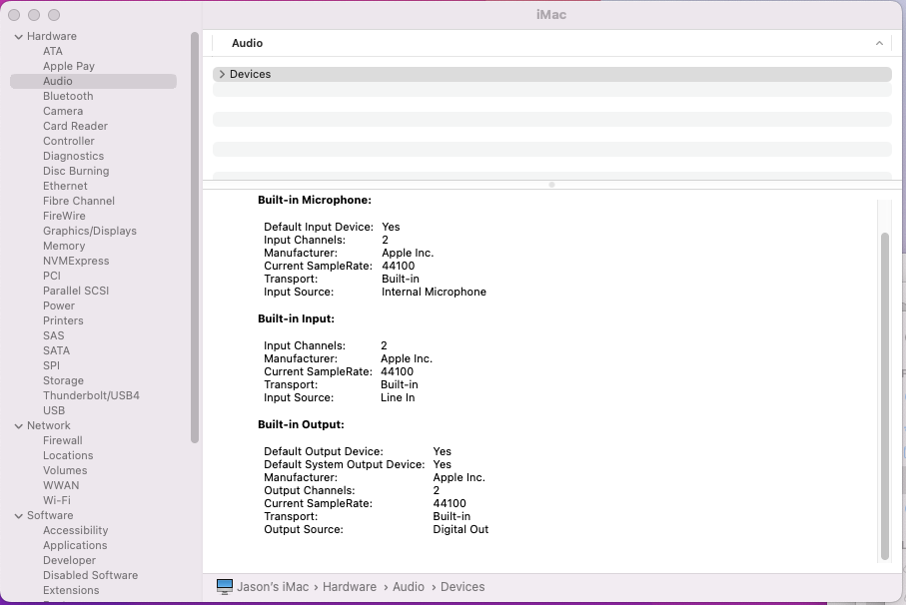This screenshot has height=605, width=906.
Task: Show Power information
Action: (x=58, y=305)
